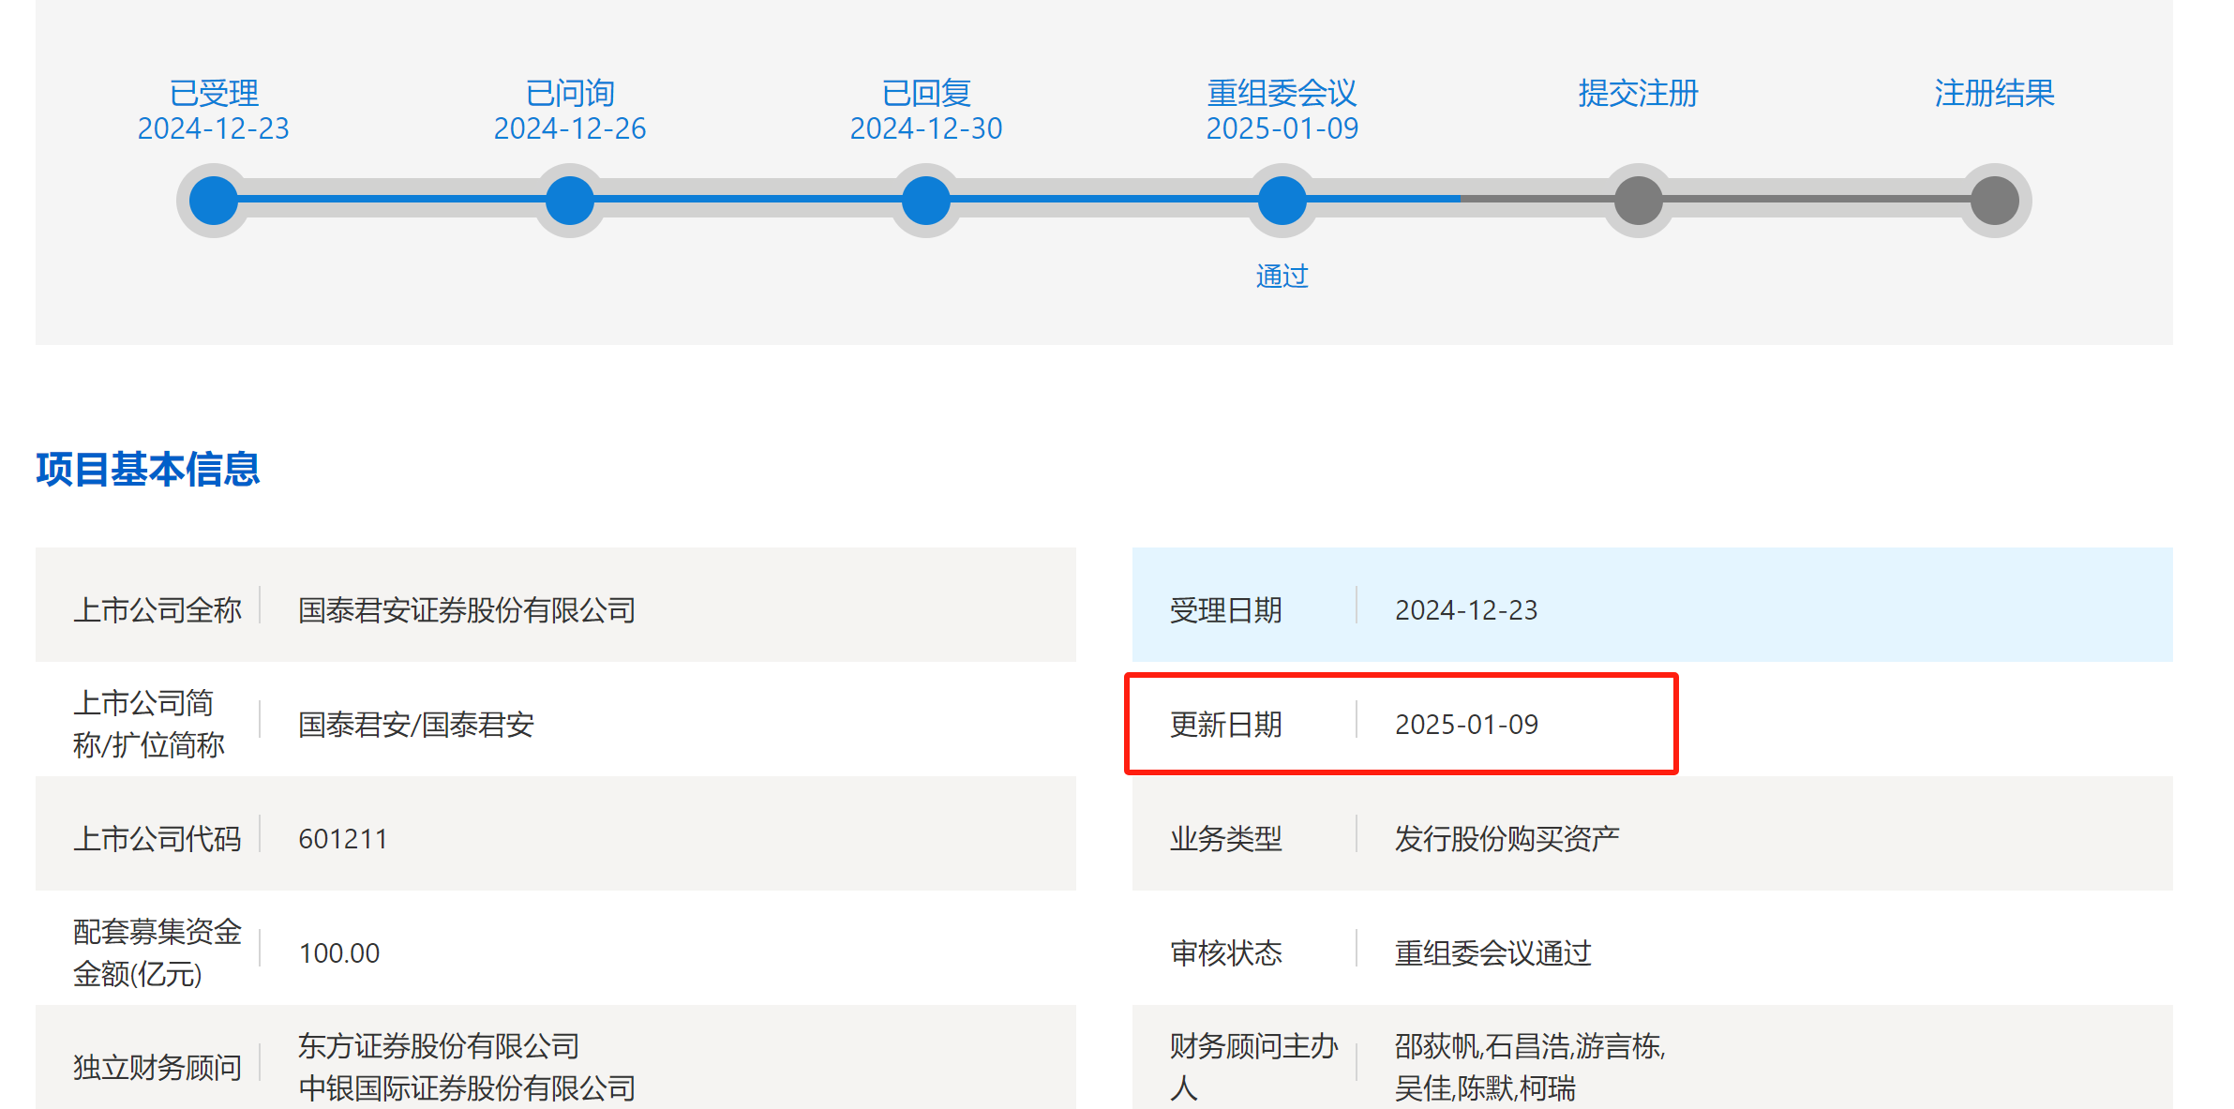Screen dimensions: 2234x1109
Task: Click the 通过 result text under timeline
Action: (x=1282, y=276)
